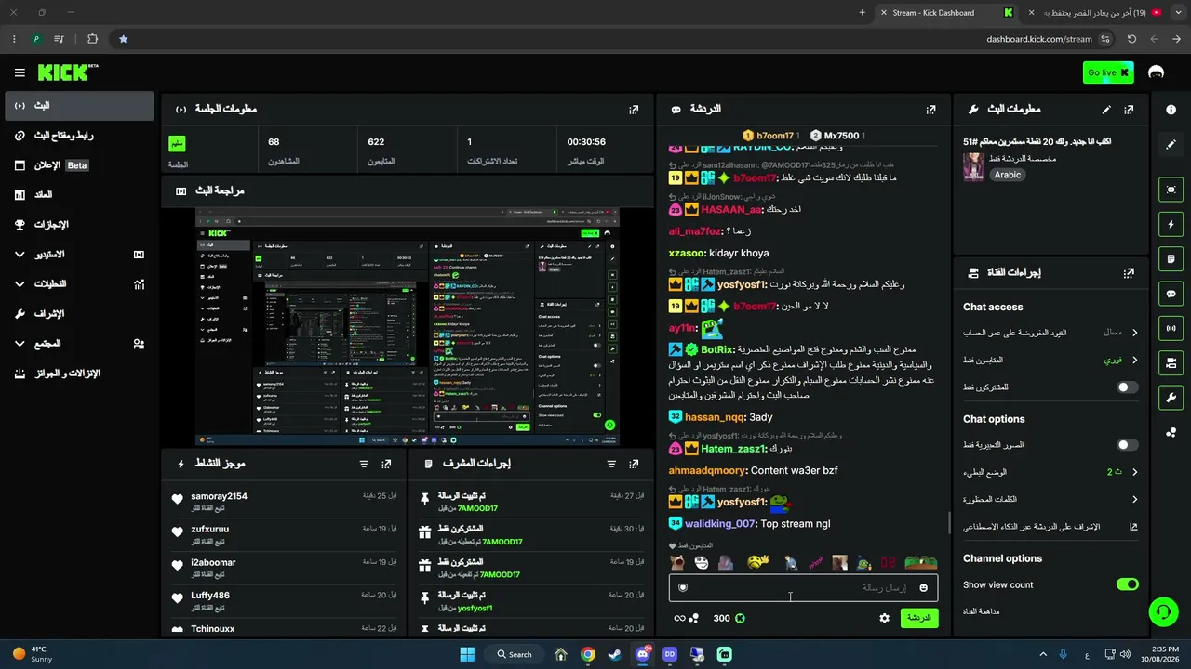Open رابط ومفتاح البث in the sidebar
Viewport: 1191px width, 669px height.
tap(79, 135)
